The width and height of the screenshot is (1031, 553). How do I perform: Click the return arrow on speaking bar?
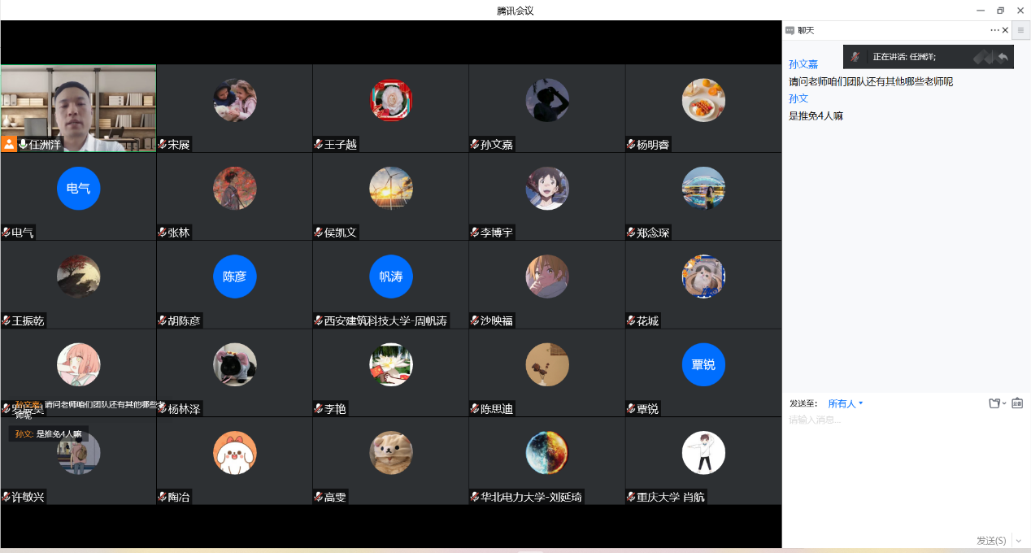(1003, 57)
